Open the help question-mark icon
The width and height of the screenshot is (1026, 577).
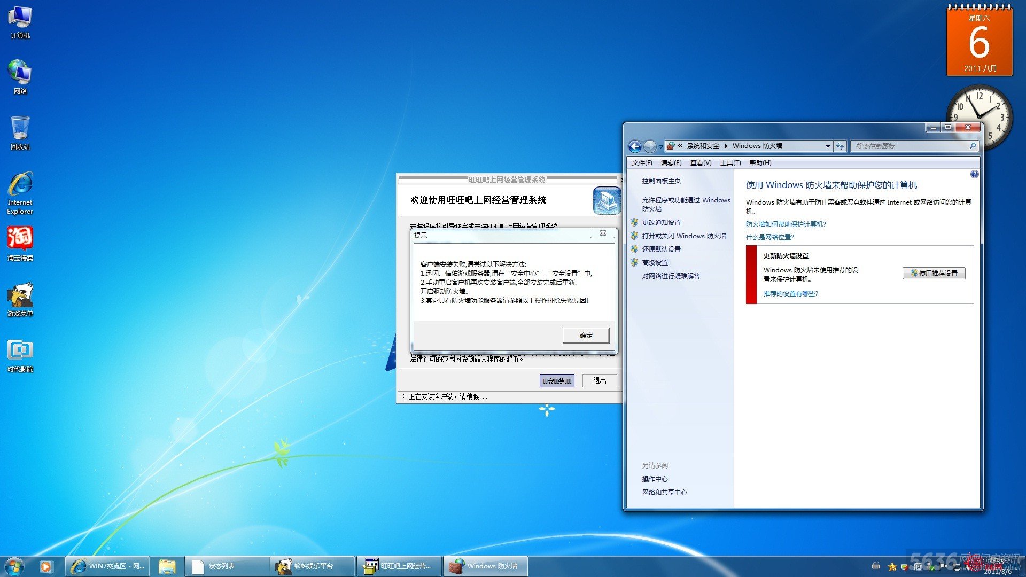[x=974, y=175]
